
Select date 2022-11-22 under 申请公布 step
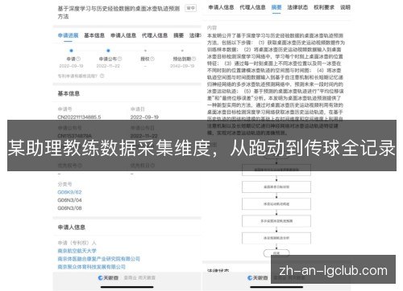pos(108,66)
